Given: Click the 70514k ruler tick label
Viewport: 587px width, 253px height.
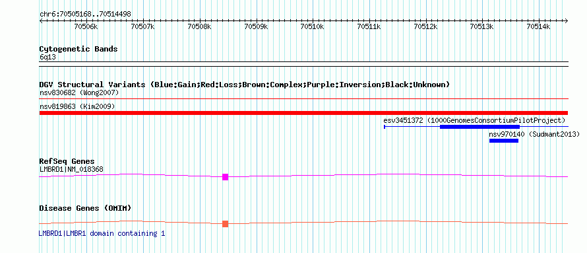Looking at the screenshot, I should [x=539, y=26].
